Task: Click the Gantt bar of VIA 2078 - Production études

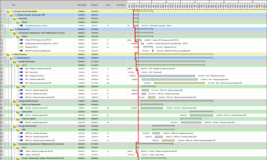Action: point(191,122)
